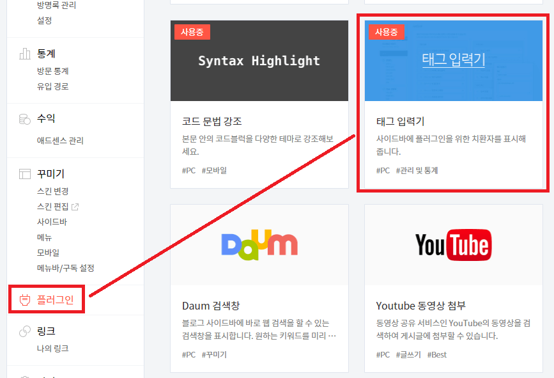554x378 pixels.
Task: Click the 수익 section heading
Action: [x=46, y=118]
